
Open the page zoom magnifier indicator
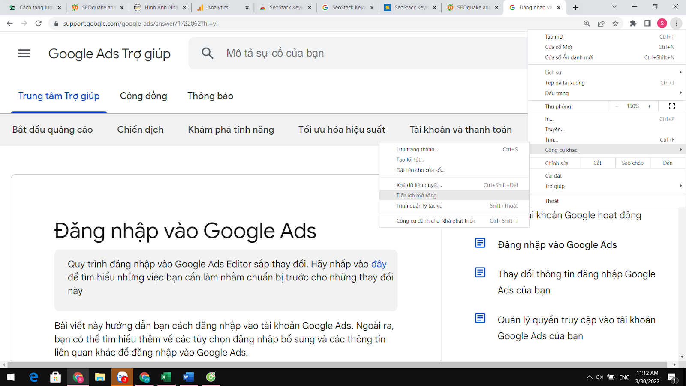coord(587,23)
